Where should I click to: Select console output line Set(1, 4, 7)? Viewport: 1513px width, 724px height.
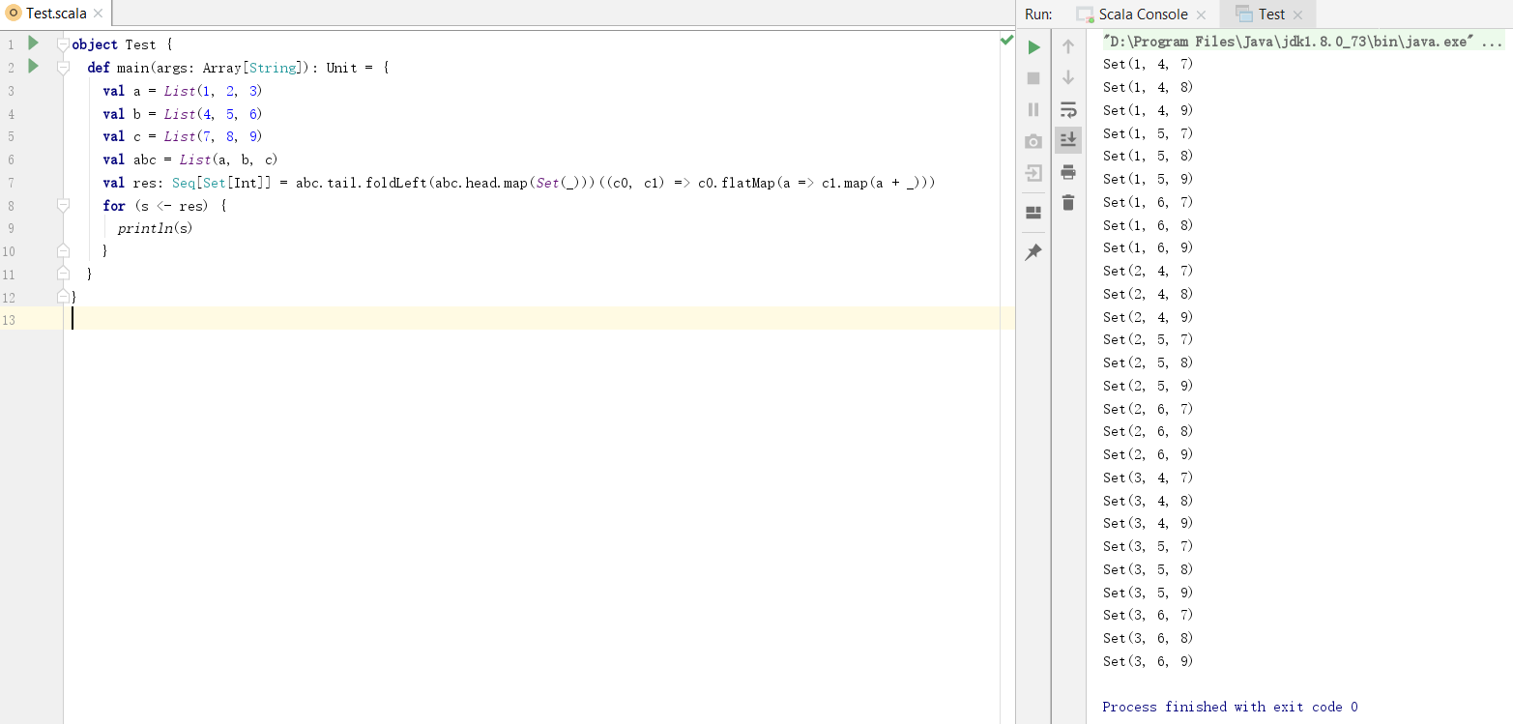click(1148, 64)
